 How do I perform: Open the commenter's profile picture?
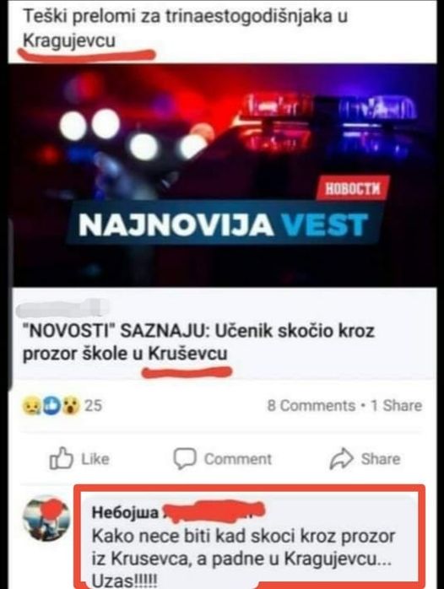click(x=46, y=518)
